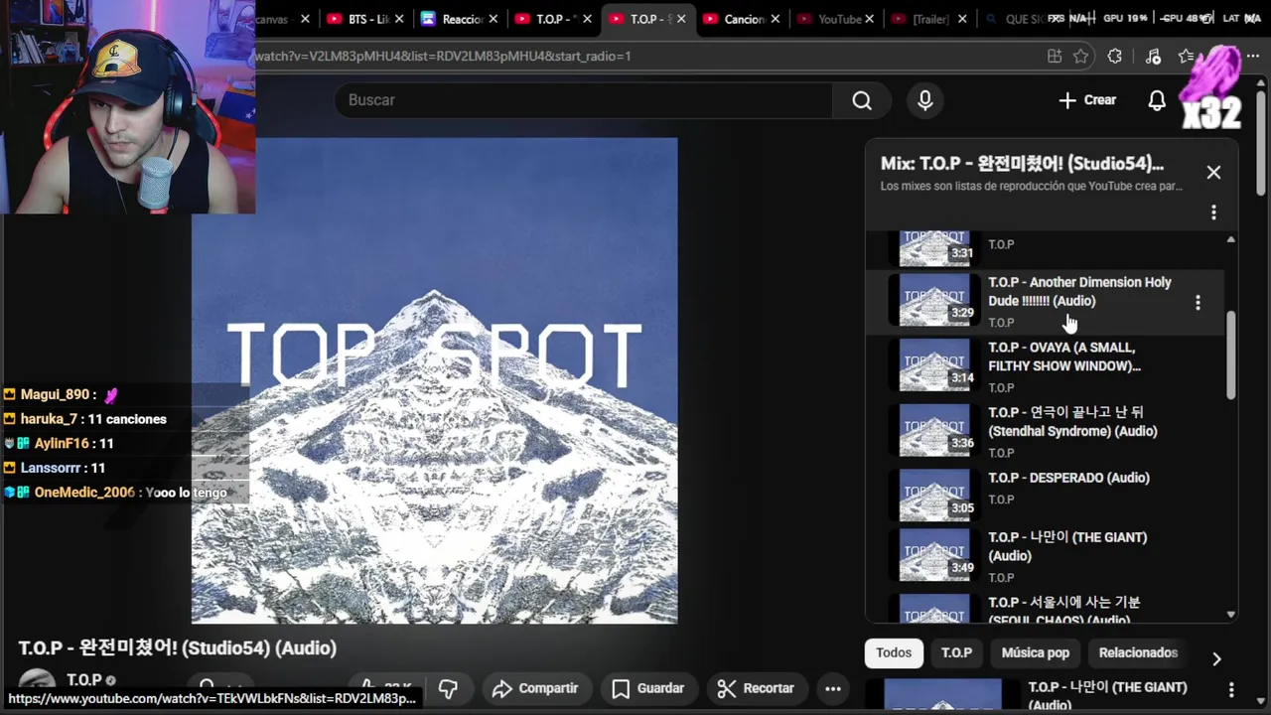This screenshot has height=715, width=1271.
Task: Bookmark this page with the star icon
Action: click(x=1081, y=57)
